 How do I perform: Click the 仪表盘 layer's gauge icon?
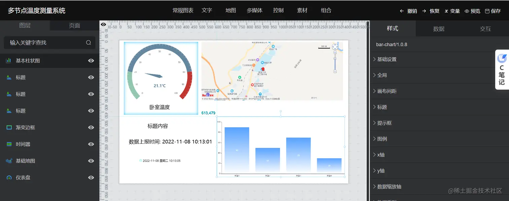[x=9, y=177]
